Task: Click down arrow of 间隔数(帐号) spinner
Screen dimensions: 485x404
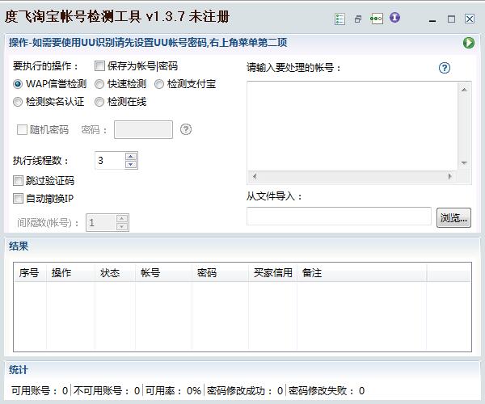Action: (x=122, y=226)
